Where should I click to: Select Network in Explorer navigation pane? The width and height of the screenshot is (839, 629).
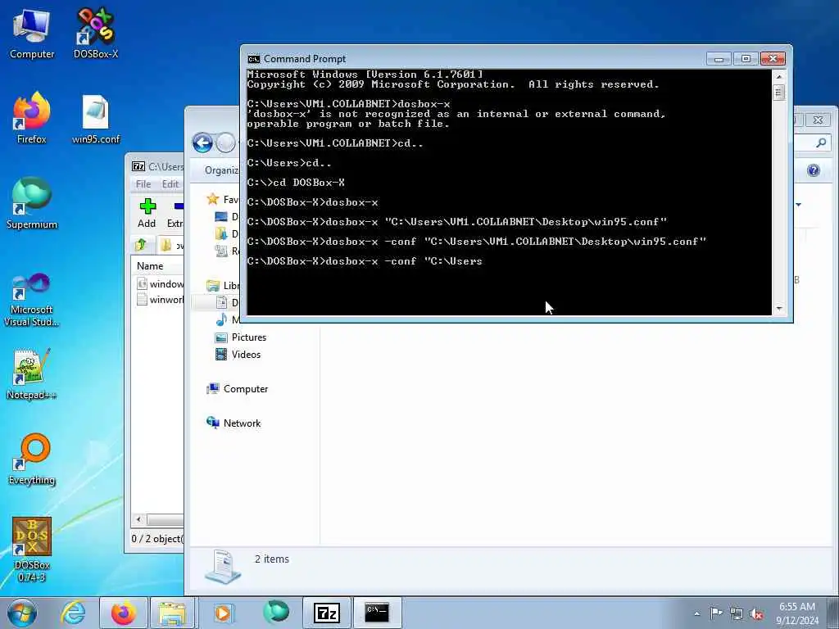(234, 423)
